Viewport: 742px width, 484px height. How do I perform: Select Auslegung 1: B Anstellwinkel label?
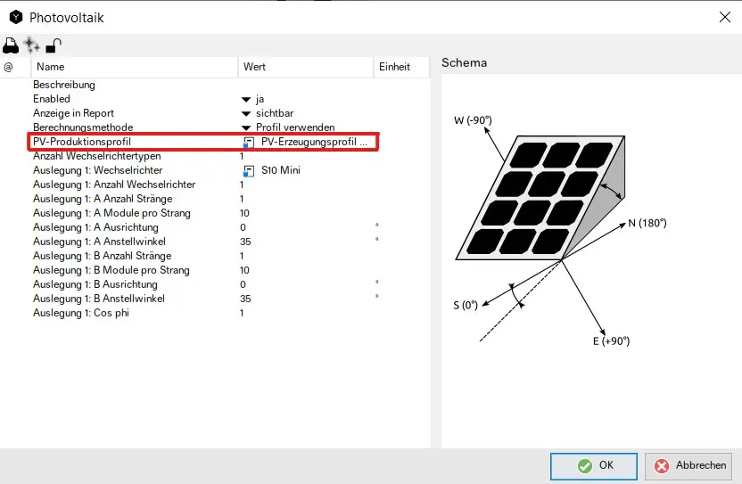pos(99,299)
